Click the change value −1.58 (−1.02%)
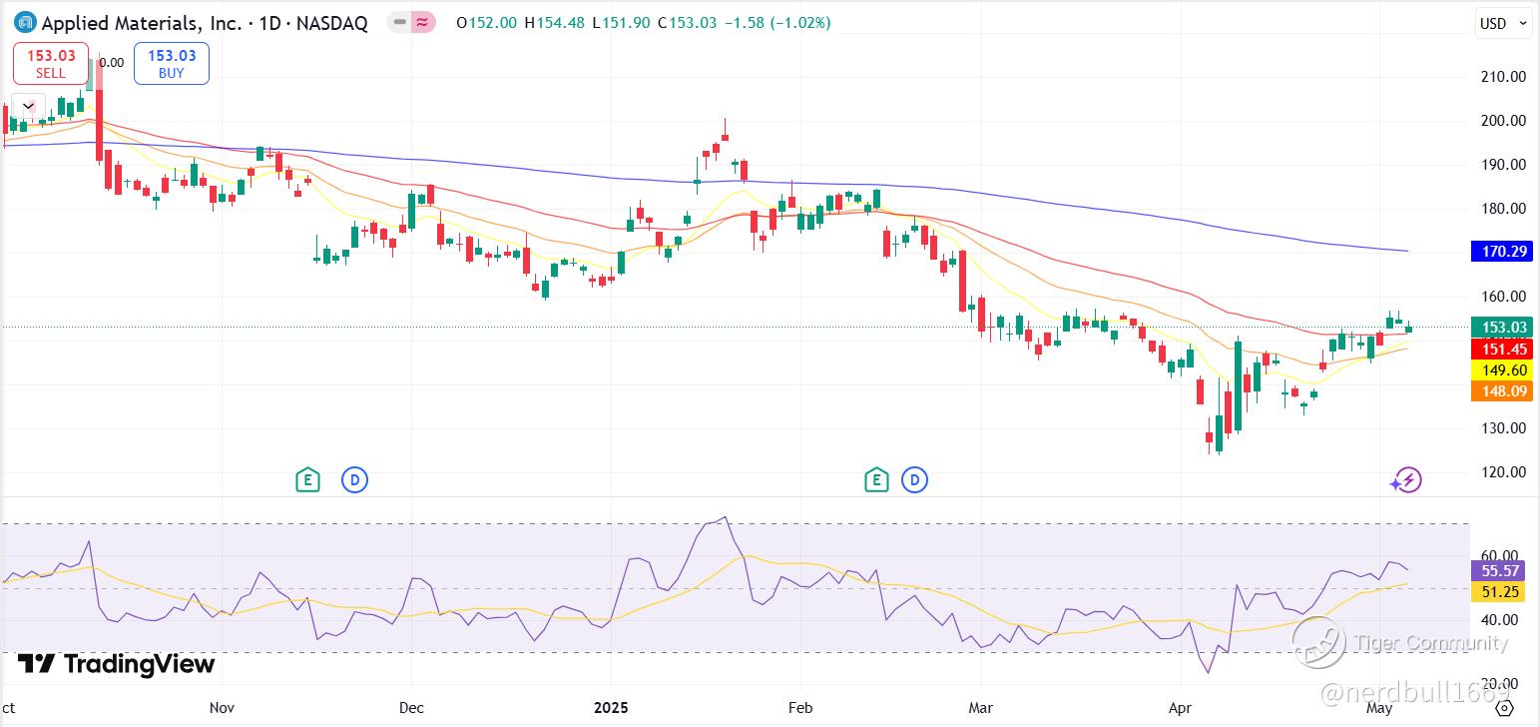1540x727 pixels. (777, 23)
